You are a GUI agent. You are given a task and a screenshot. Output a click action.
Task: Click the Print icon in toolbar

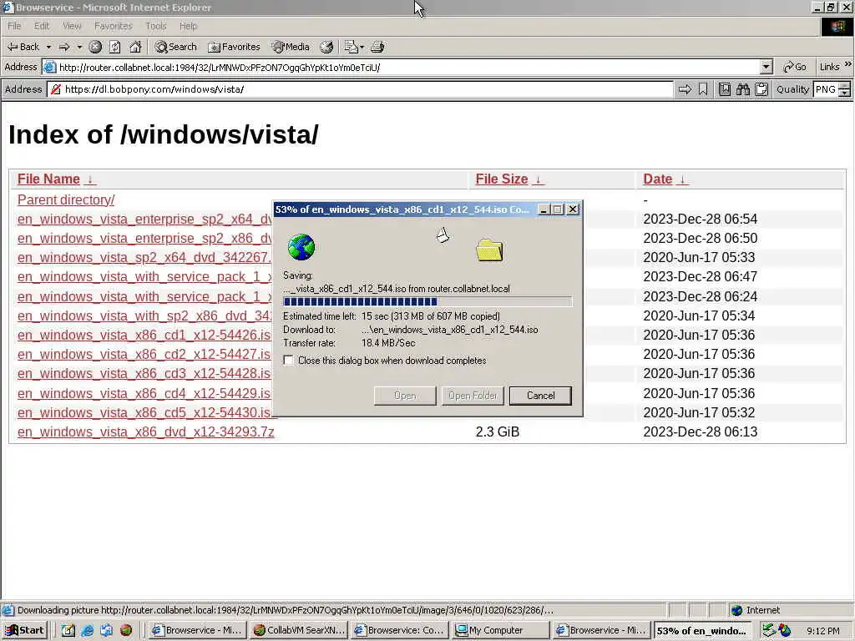pos(377,47)
